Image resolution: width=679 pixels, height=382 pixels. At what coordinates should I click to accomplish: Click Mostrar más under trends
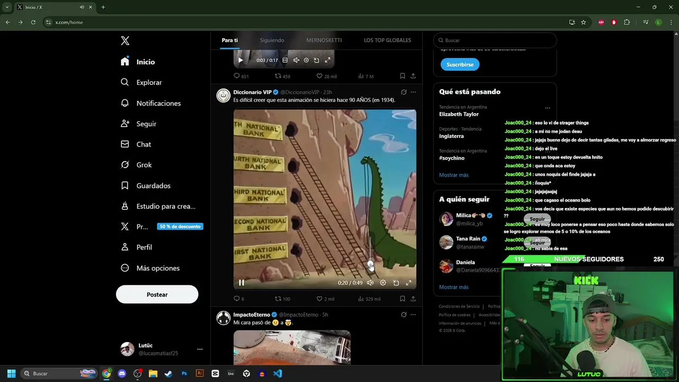coord(454,175)
